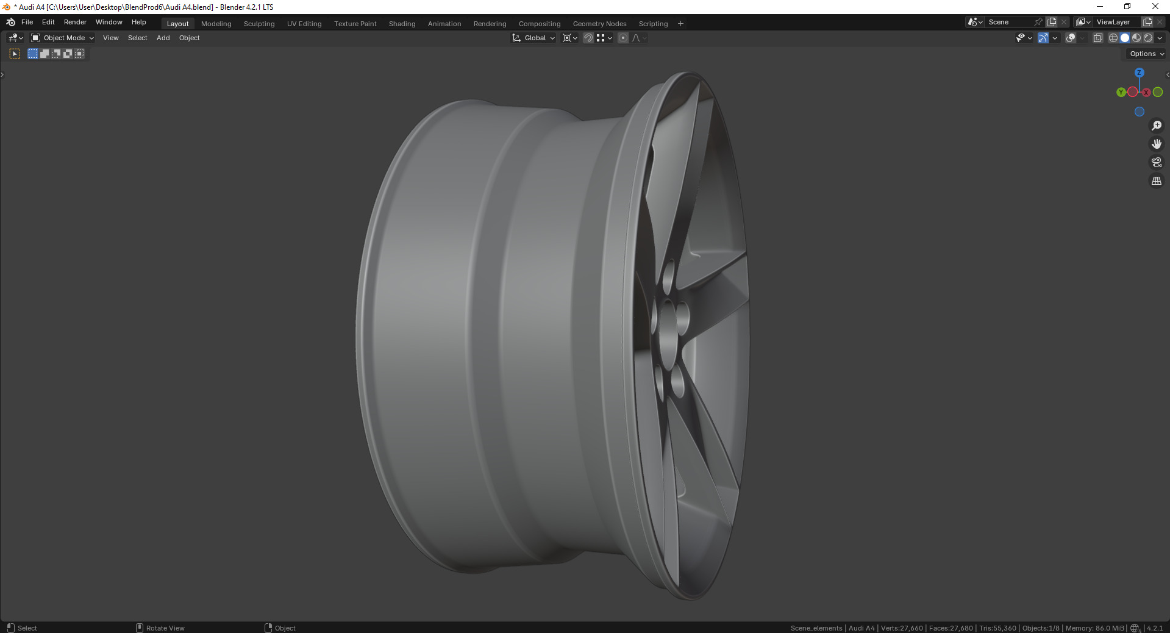Click the green Y axis gizmo handle
Image resolution: width=1170 pixels, height=633 pixels.
[1121, 92]
